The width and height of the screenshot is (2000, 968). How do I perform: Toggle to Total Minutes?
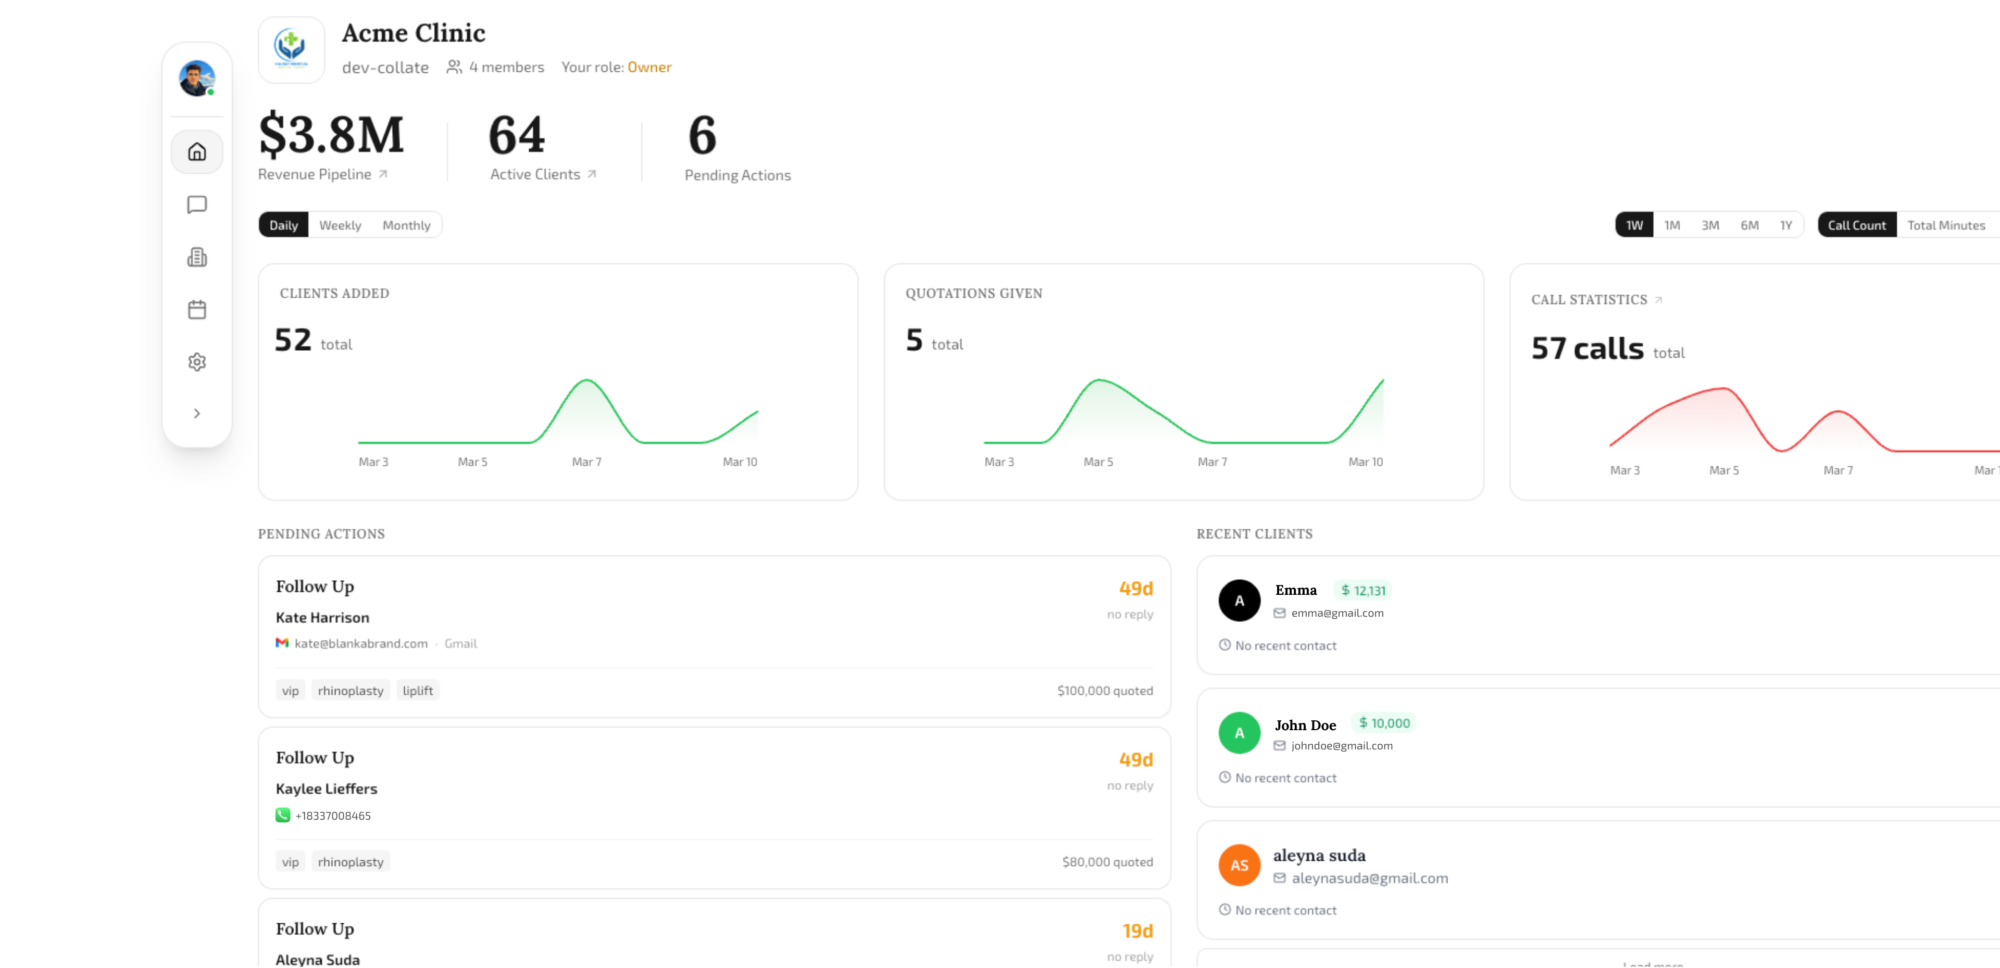tap(1946, 225)
